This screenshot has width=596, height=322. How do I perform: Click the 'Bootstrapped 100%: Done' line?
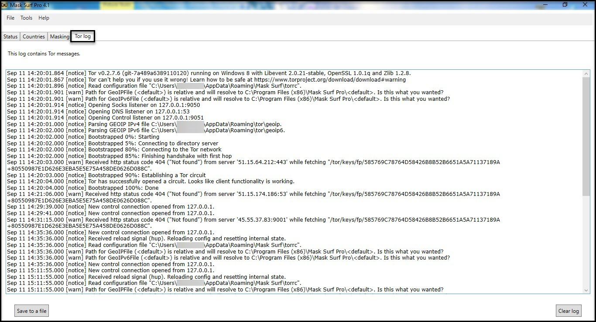click(x=83, y=188)
